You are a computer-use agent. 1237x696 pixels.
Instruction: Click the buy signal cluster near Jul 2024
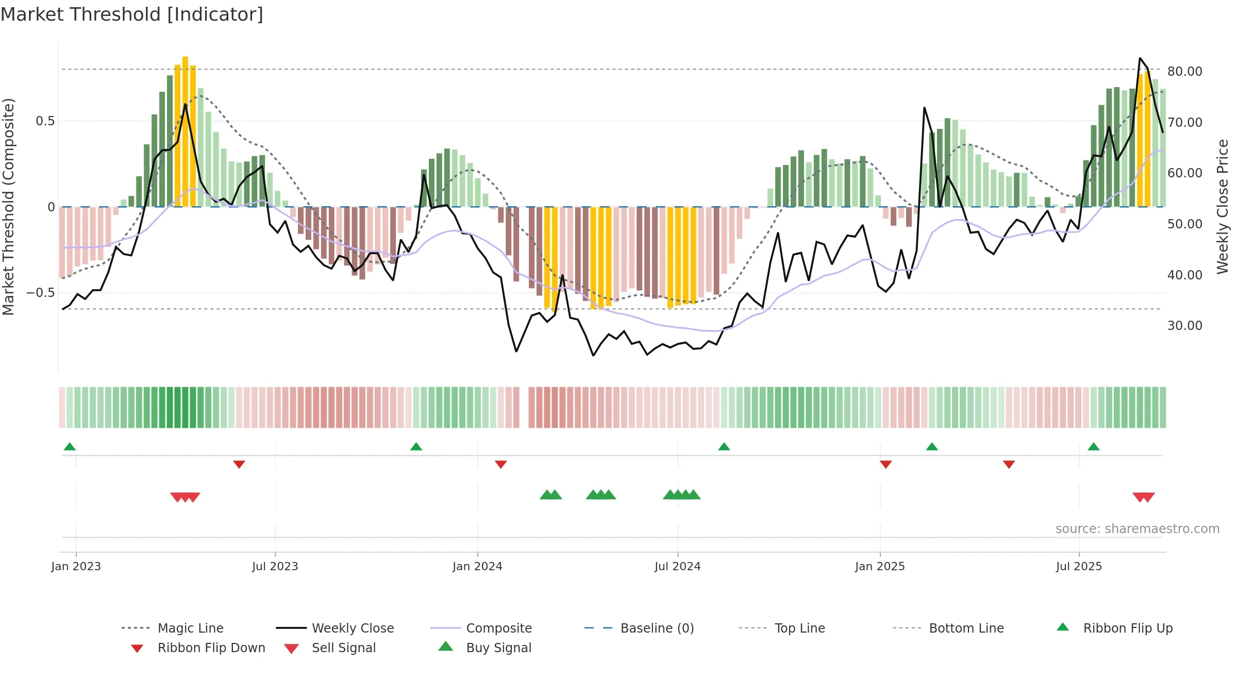[x=682, y=494]
